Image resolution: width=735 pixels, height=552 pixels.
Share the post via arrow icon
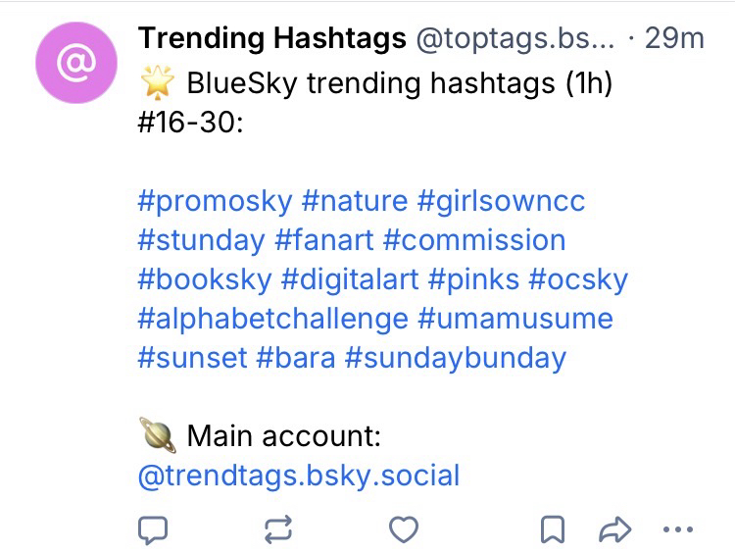coord(613,530)
